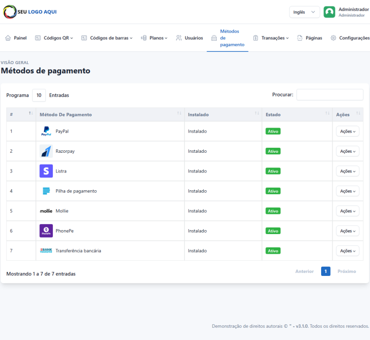Viewport: 370px width, 340px height.
Task: Open the Códigos QR menu
Action: (x=54, y=38)
